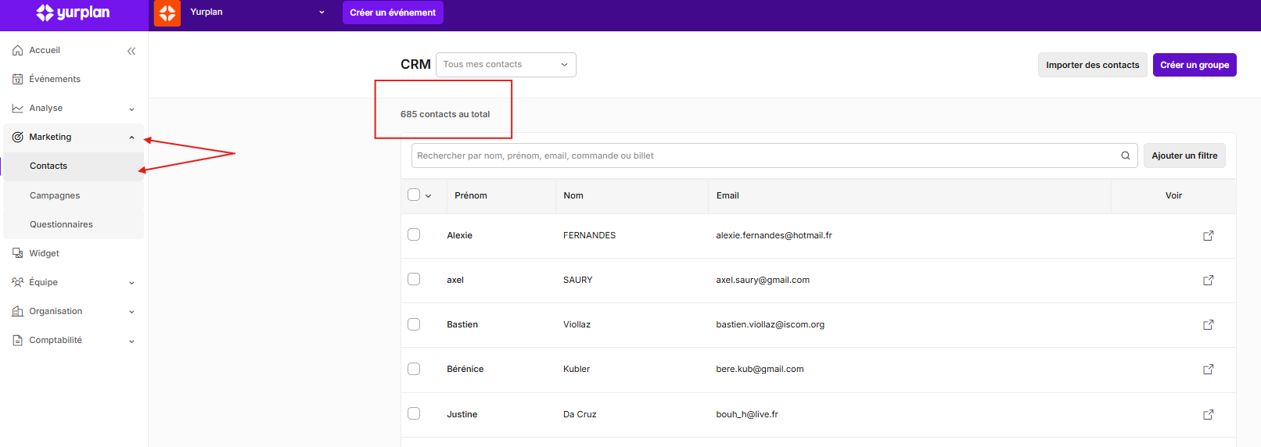Click the orange organization avatar icon
Viewport: 1261px width, 447px height.
pyautogui.click(x=167, y=13)
